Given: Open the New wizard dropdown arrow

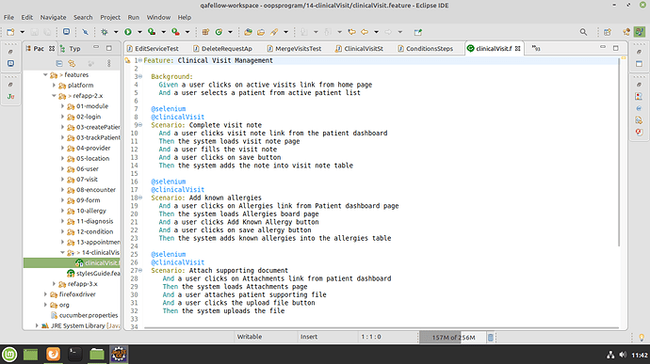Looking at the screenshot, I should [23, 32].
